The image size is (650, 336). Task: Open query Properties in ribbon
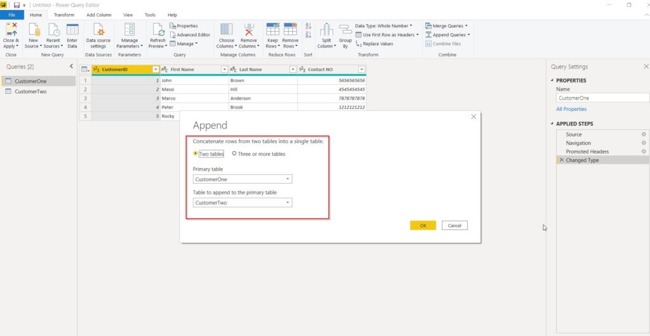click(183, 26)
